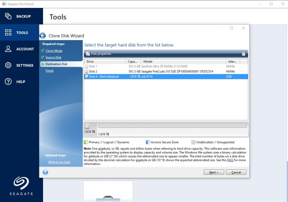
Task: Open the Account person icon
Action: tap(8, 49)
